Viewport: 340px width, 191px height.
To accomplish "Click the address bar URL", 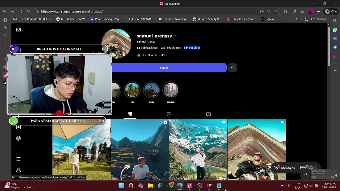I will pos(72,11).
